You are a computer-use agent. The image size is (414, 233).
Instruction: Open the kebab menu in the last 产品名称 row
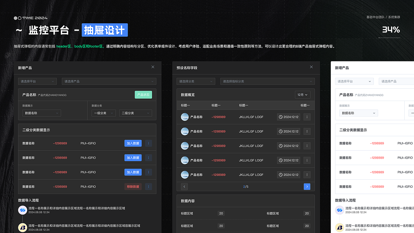[307, 175]
